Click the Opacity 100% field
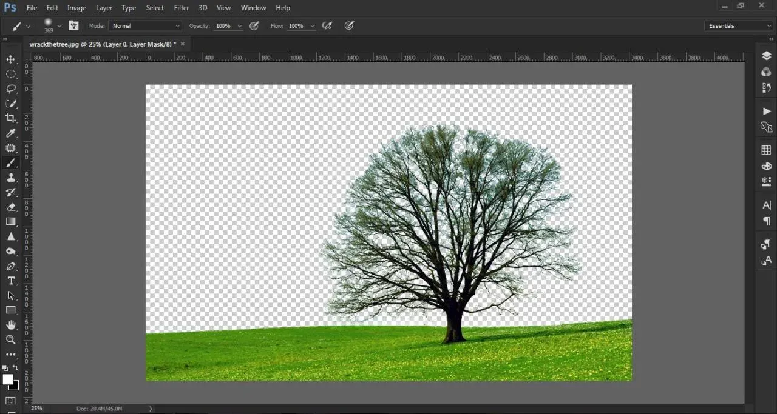This screenshot has width=777, height=414. (223, 26)
